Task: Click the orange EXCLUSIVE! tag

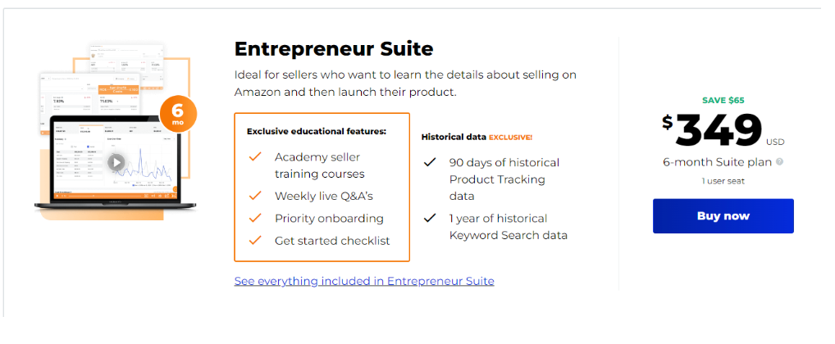Action: point(511,137)
